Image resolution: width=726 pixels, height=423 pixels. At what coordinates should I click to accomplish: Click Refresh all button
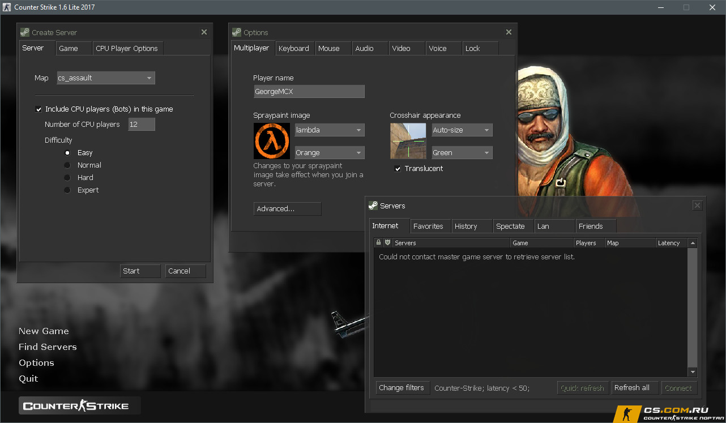(635, 388)
